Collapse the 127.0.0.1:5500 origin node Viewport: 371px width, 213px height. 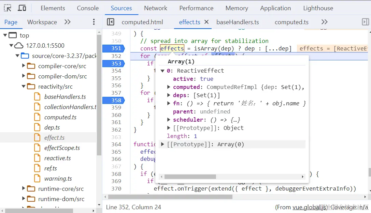[x=11, y=45]
